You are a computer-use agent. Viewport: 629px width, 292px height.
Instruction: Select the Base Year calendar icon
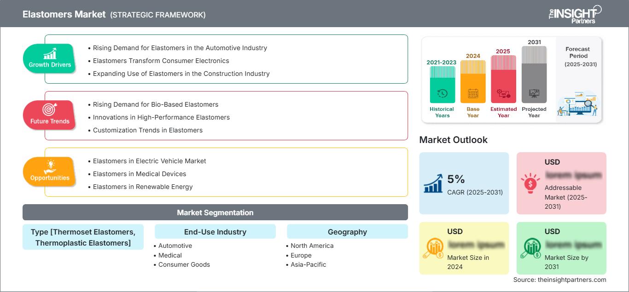coord(472,93)
